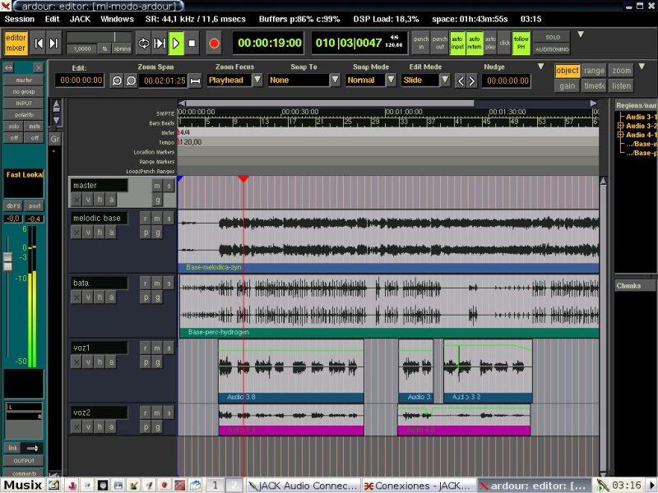Toggle voz2 visibility 'v' button
658x493 pixels.
tap(88, 426)
